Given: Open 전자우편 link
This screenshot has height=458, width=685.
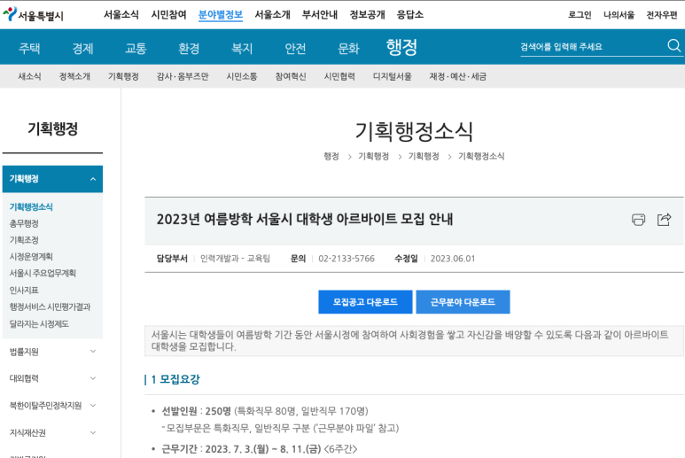Looking at the screenshot, I should 662,15.
